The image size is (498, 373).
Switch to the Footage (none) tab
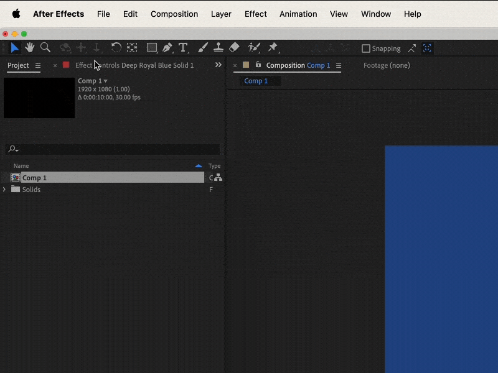387,65
